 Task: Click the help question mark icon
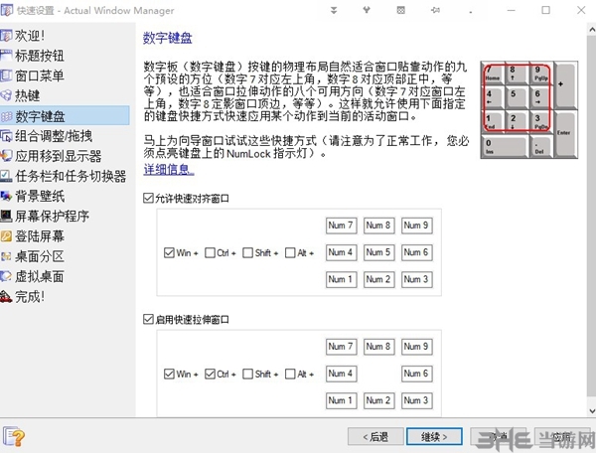click(14, 436)
